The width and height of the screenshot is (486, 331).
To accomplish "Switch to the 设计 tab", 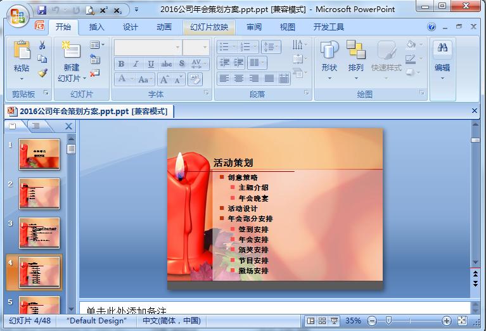I will [130, 27].
